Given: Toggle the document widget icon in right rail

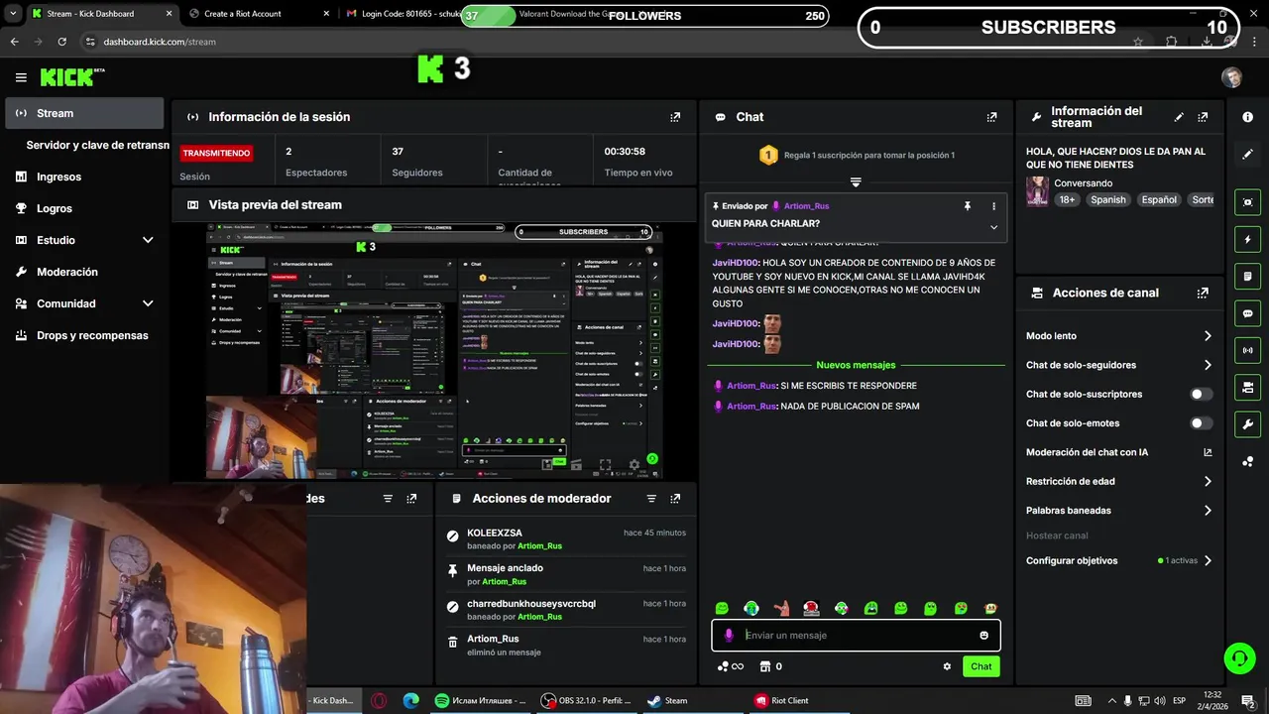Looking at the screenshot, I should [1247, 276].
